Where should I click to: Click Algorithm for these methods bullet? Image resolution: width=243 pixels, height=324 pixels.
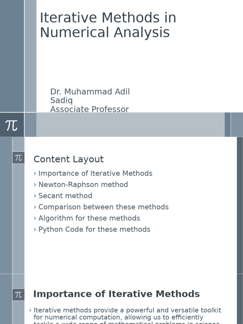[89, 218]
